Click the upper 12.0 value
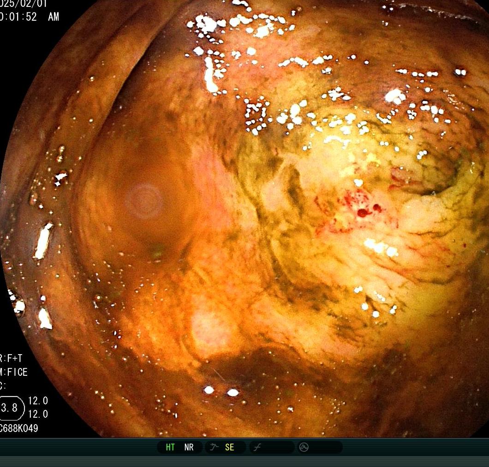The image size is (489, 467). coord(38,401)
